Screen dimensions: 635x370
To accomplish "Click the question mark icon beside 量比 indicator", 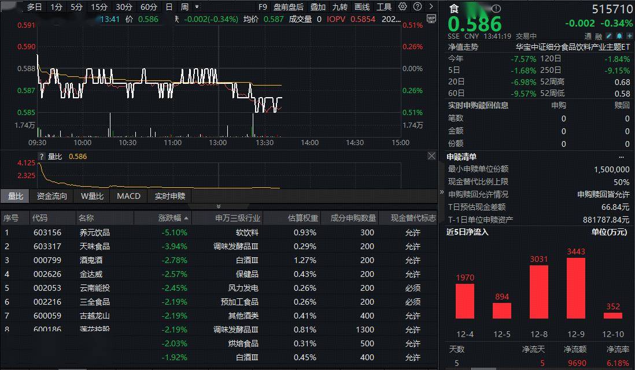I will [42, 156].
